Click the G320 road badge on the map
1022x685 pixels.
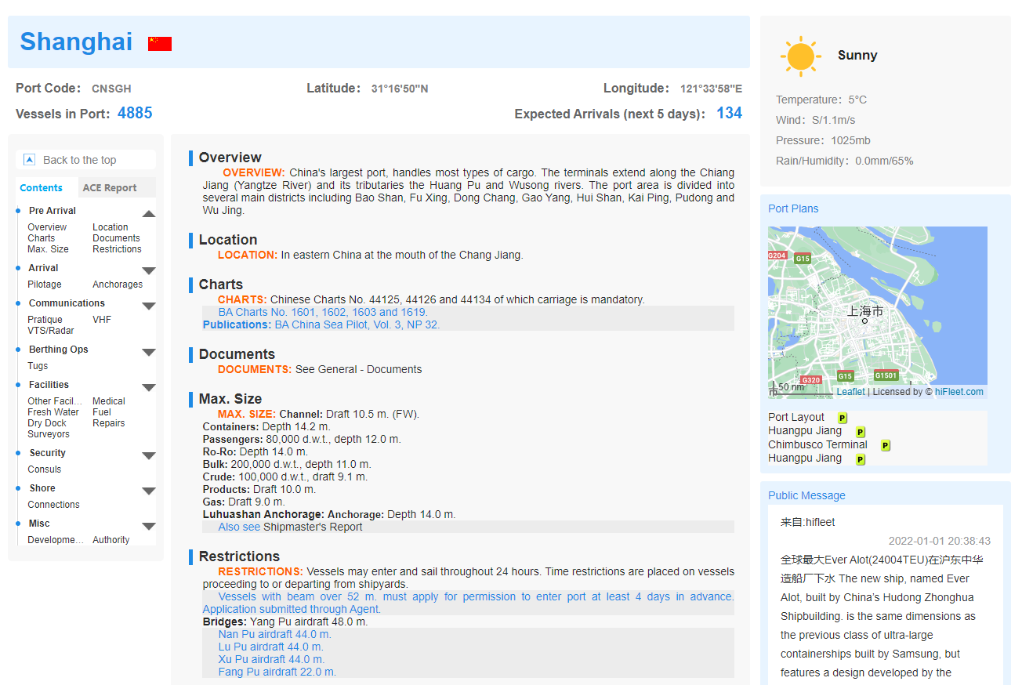pos(811,380)
